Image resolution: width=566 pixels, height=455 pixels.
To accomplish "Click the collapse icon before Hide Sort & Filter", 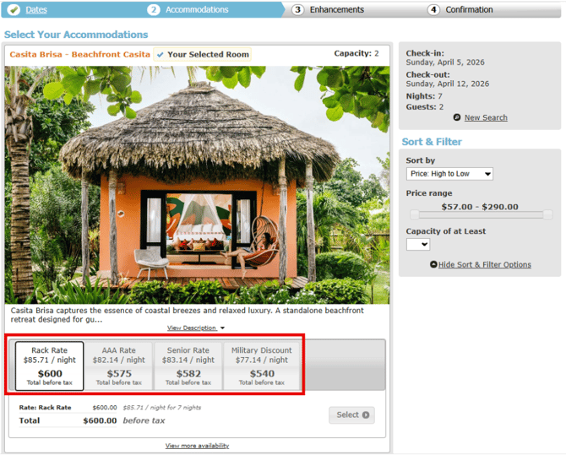I will coord(433,265).
